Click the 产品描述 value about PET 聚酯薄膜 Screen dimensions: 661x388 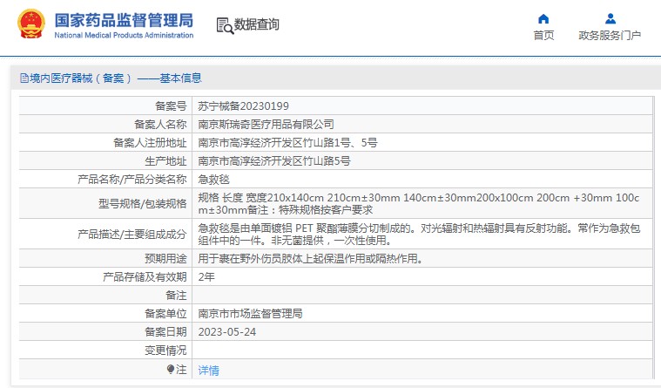click(419, 234)
